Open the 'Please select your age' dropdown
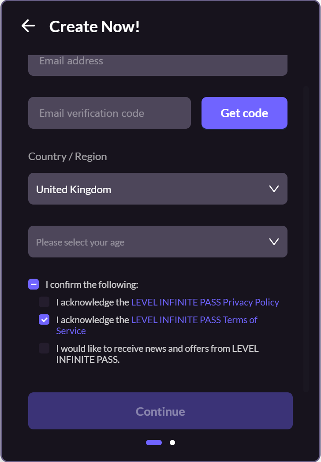321x462 pixels. (150, 242)
